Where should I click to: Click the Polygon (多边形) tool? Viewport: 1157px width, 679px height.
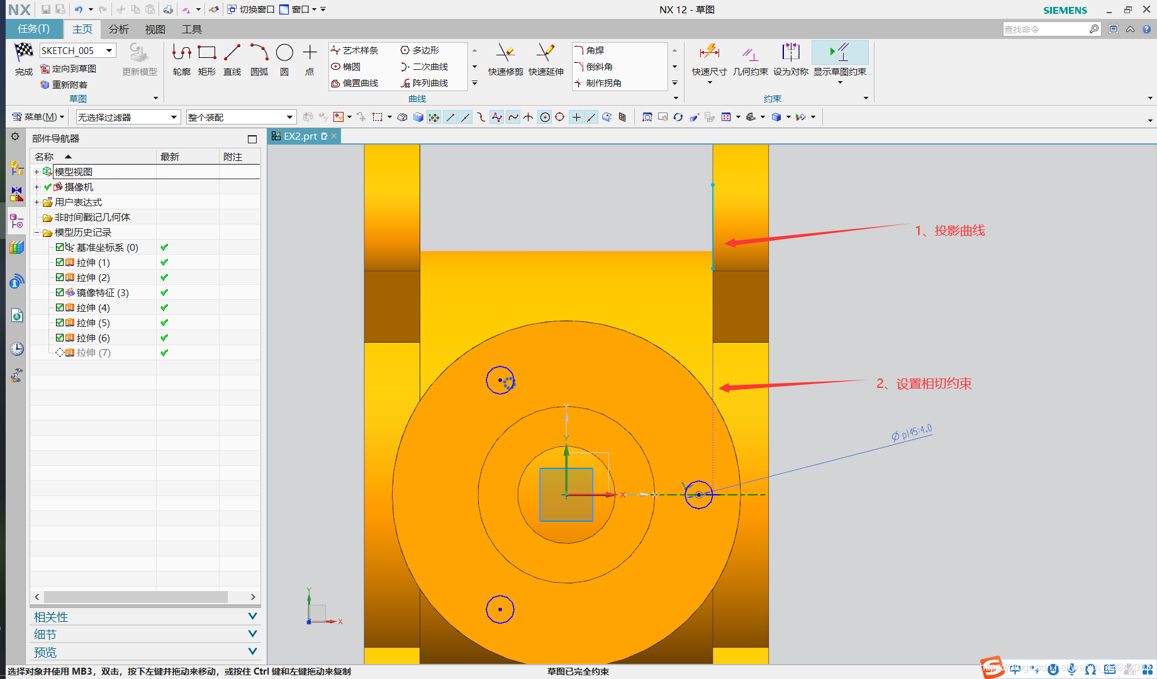point(420,50)
